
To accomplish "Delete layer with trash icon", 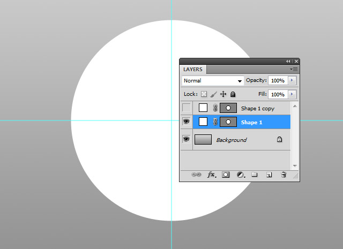I will 284,175.
